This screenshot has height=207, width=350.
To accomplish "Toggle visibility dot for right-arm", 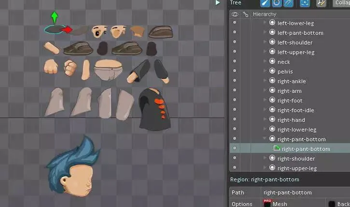I will tap(235, 90).
